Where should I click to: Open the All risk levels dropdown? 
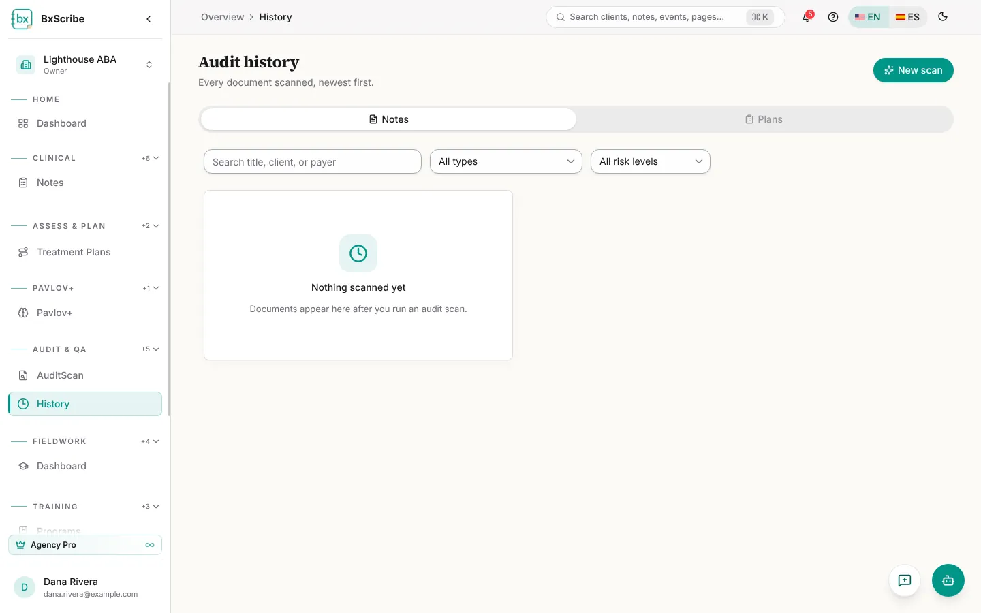click(651, 161)
